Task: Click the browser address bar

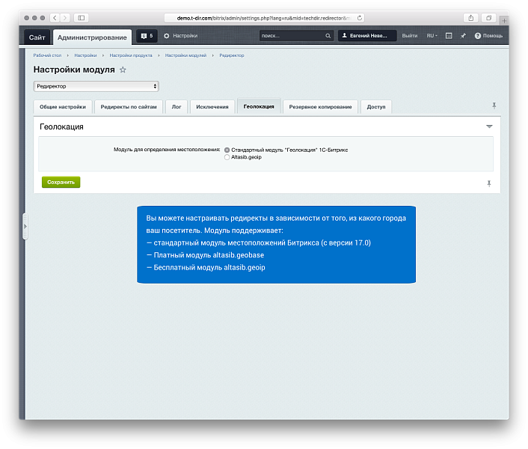Action: click(264, 18)
